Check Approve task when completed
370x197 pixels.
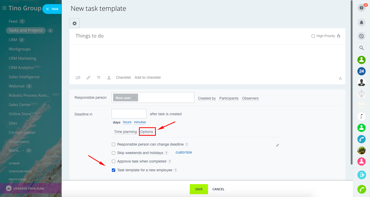pos(113,162)
